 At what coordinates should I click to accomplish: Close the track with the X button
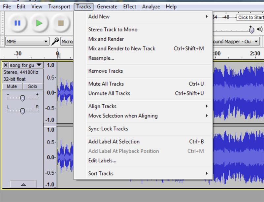pyautogui.click(x=6, y=65)
